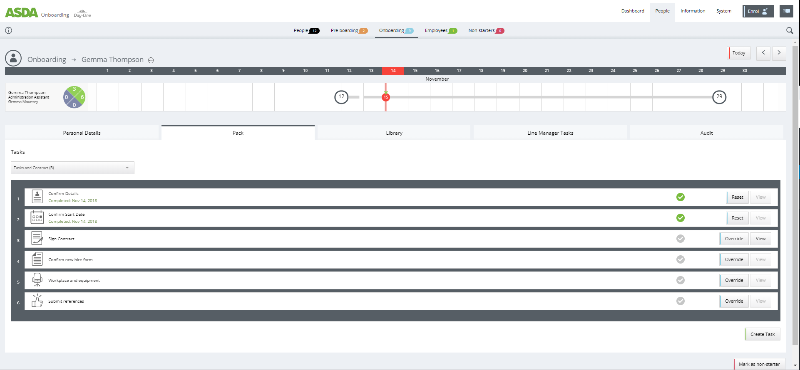Click the grey status check for Submit references
This screenshot has height=370, width=800.
point(680,301)
